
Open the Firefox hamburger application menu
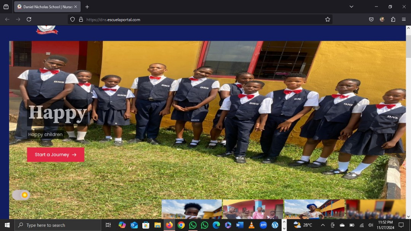tap(404, 19)
